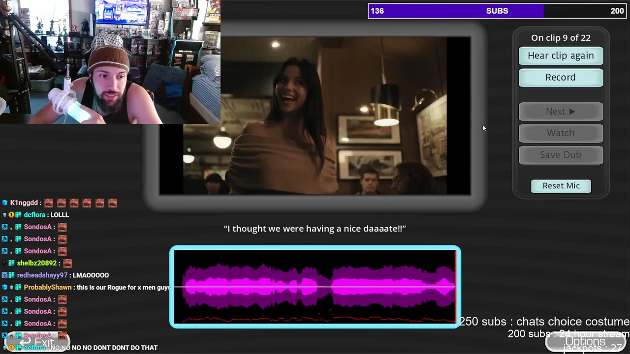The width and height of the screenshot is (630, 354).
Task: Click the badge icon beside redheadshayy97
Action: pyautogui.click(x=5, y=275)
